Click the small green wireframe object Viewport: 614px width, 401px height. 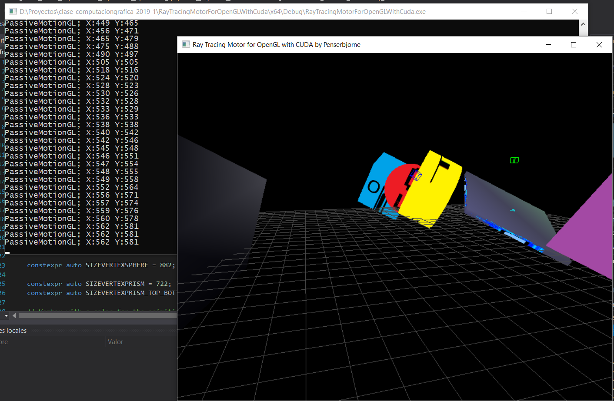(514, 160)
